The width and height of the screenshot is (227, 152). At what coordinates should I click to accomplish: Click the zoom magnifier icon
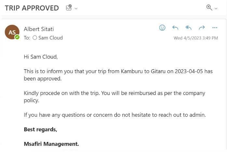[209, 7]
